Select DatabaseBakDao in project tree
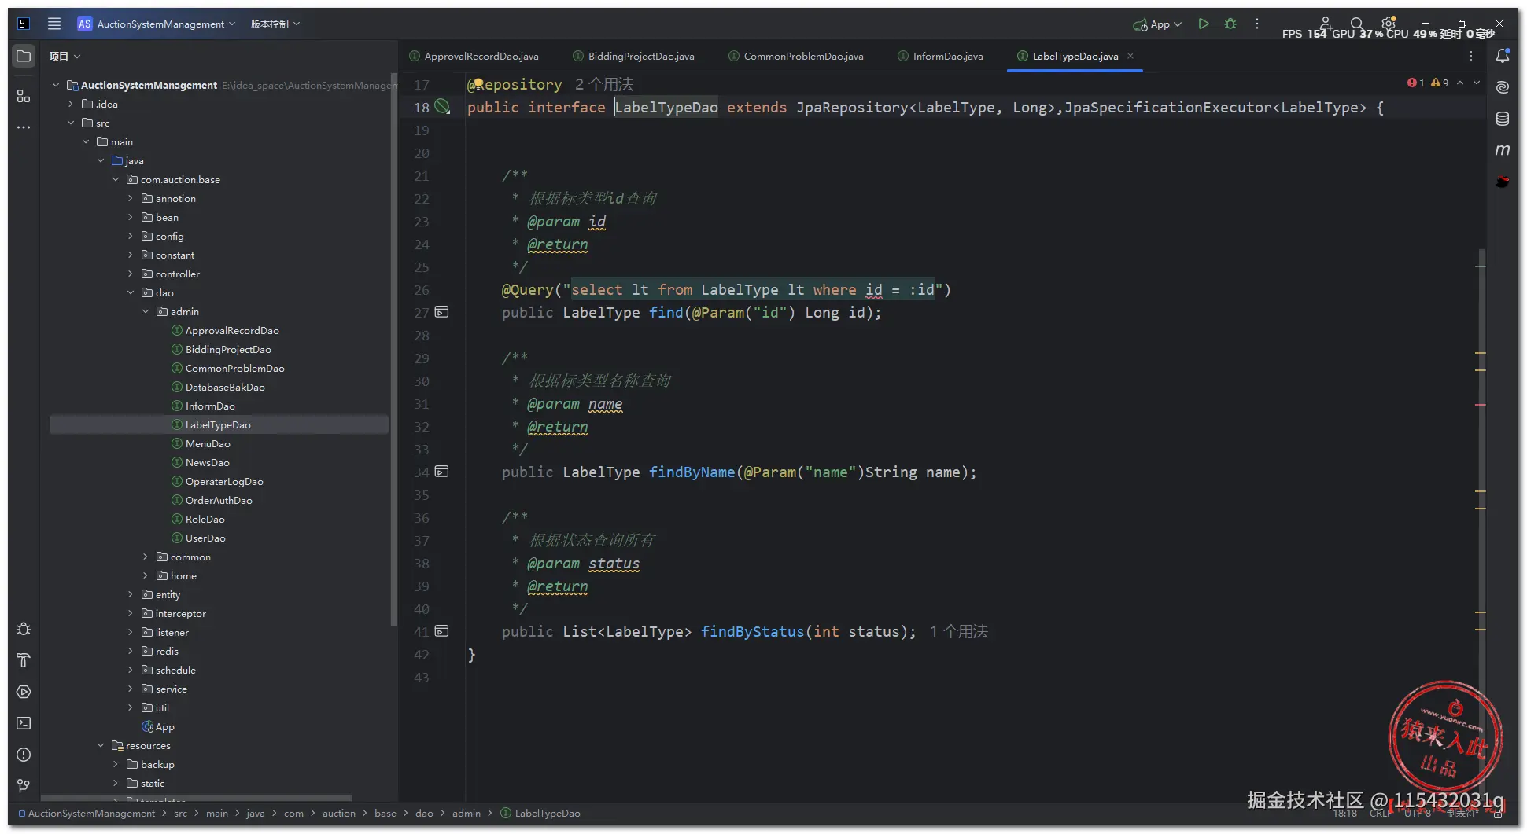The height and width of the screenshot is (834, 1527). 225,387
